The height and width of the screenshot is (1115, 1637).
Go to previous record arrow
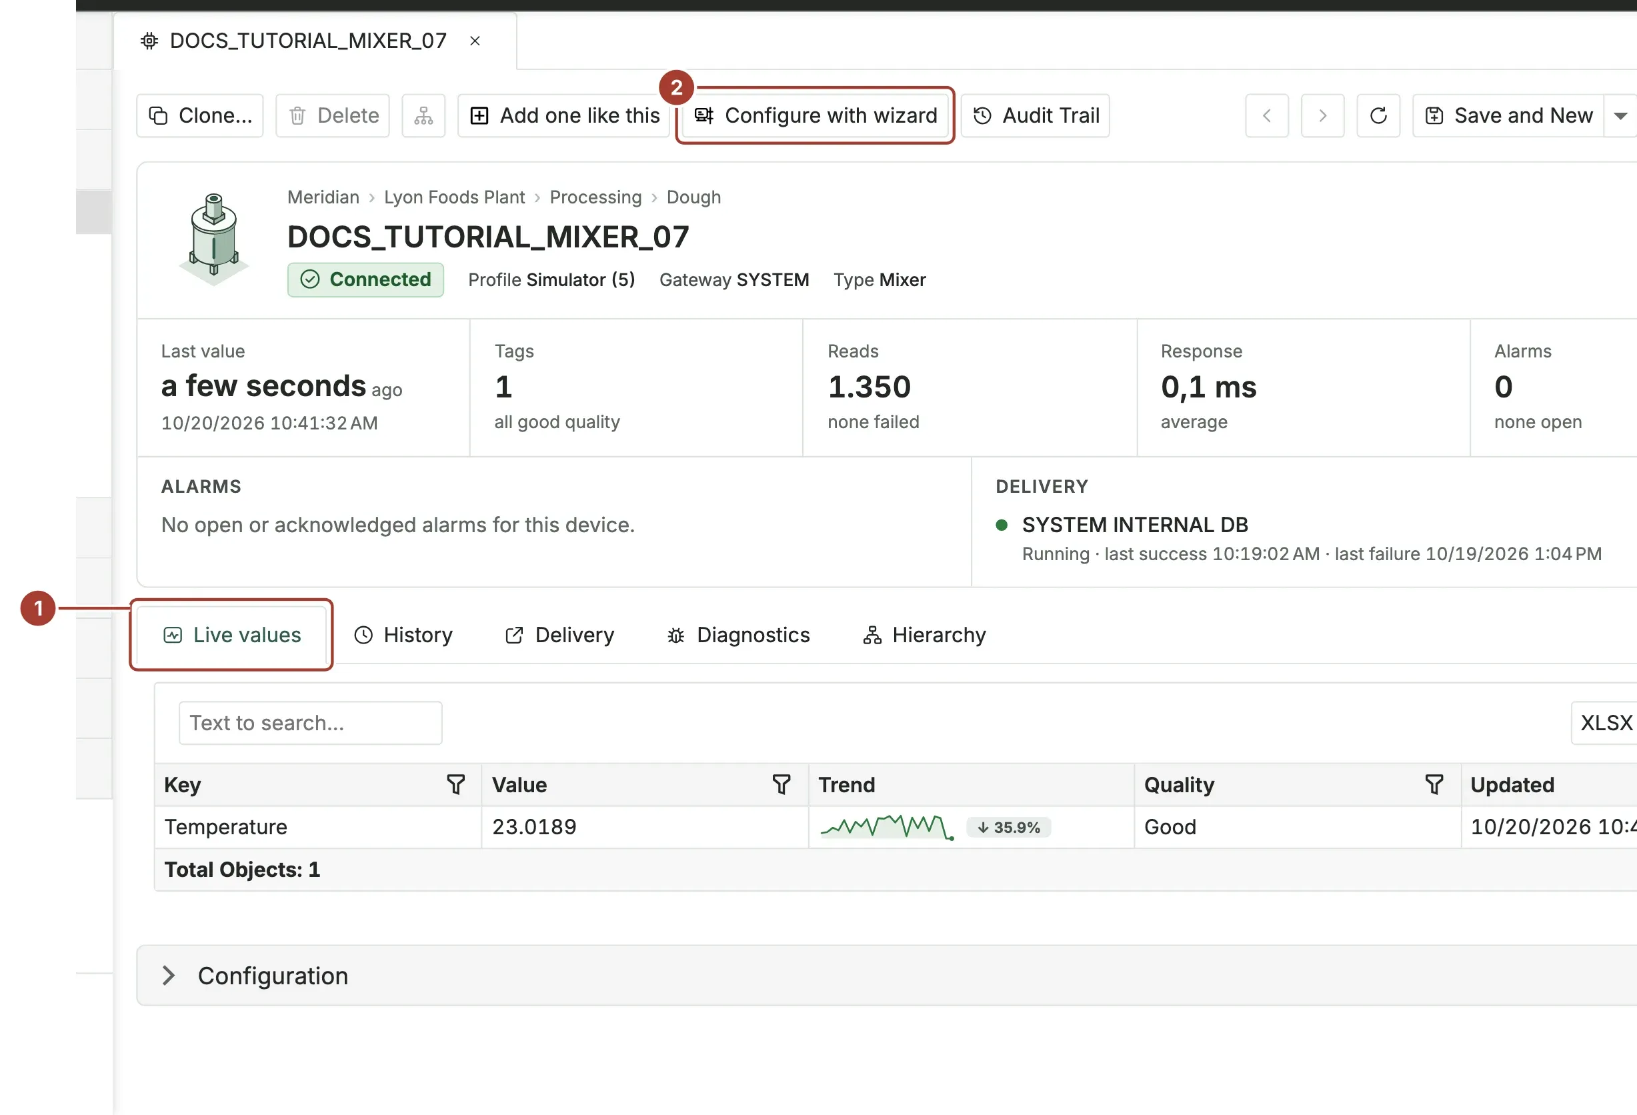coord(1266,115)
